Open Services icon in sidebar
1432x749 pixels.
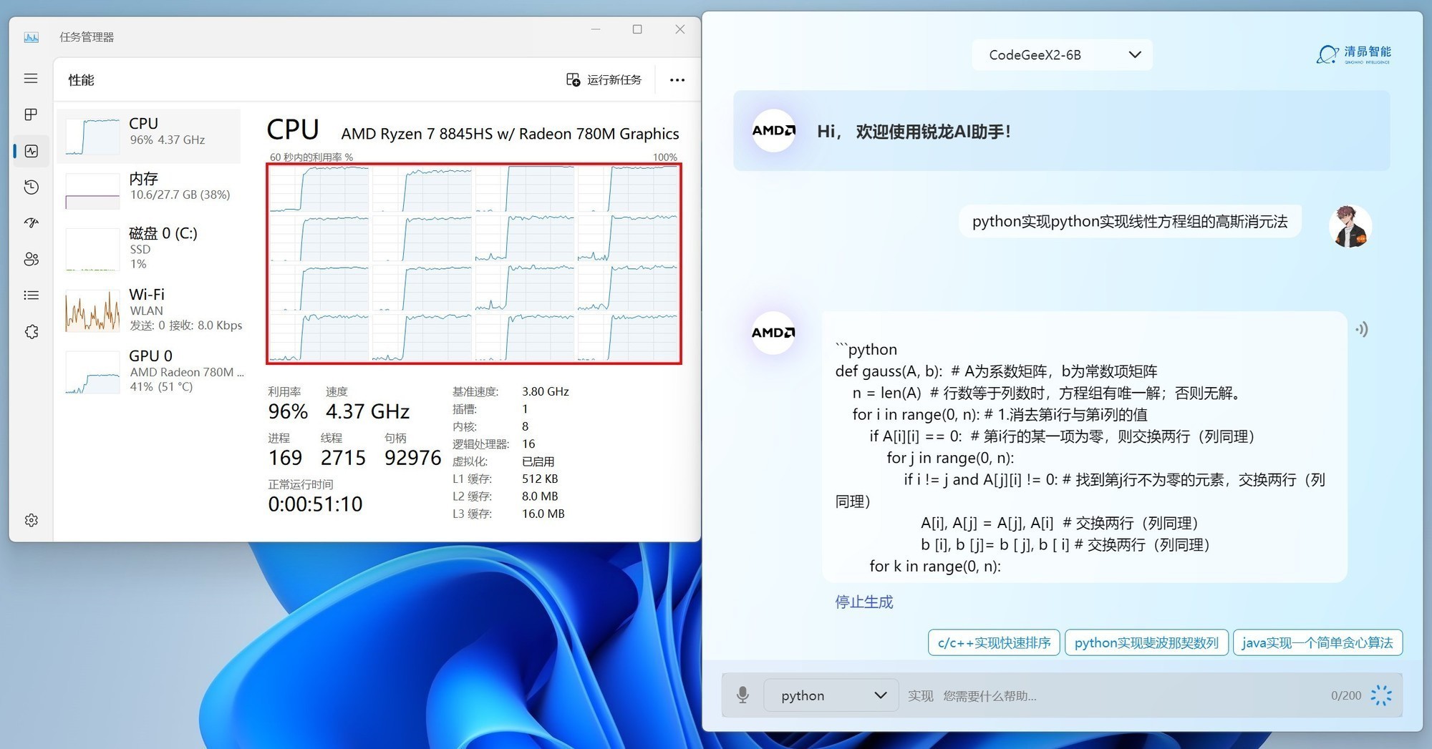pyautogui.click(x=31, y=332)
